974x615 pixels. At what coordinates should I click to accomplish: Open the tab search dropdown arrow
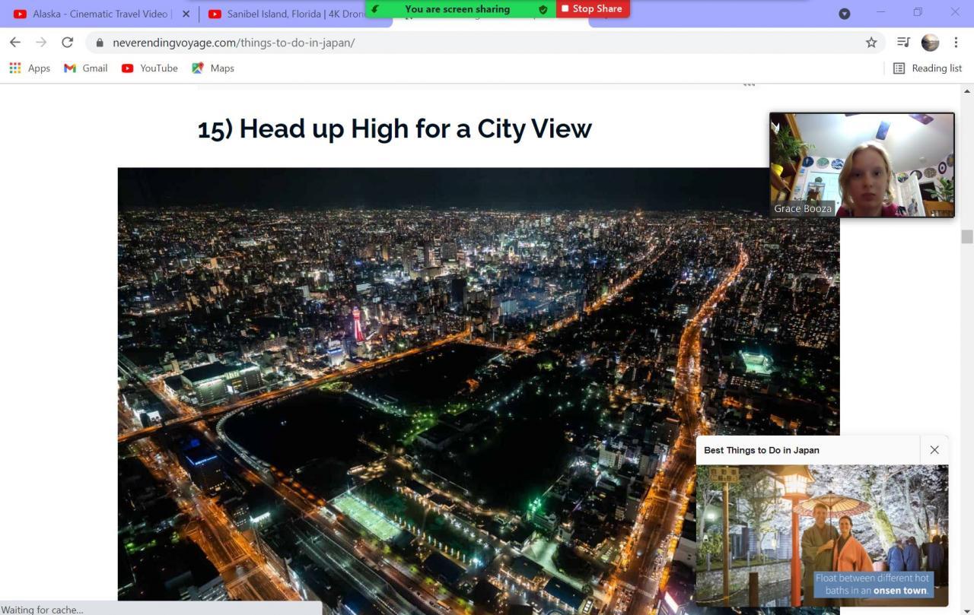pyautogui.click(x=844, y=14)
